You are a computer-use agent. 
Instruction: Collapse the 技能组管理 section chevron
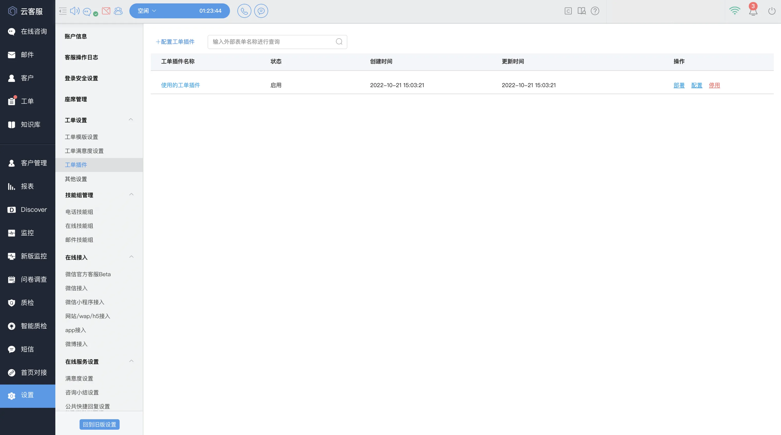(x=131, y=194)
